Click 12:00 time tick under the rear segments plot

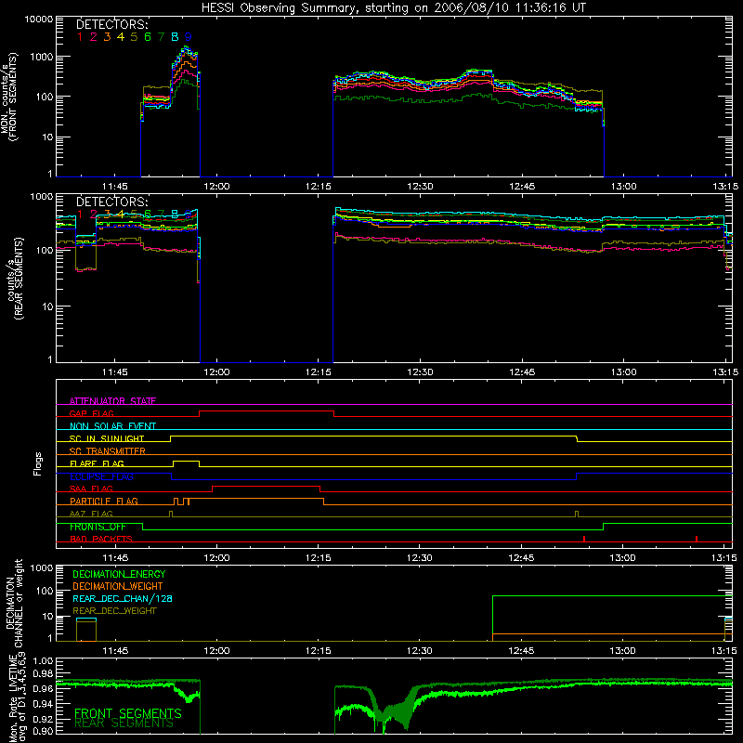(216, 372)
